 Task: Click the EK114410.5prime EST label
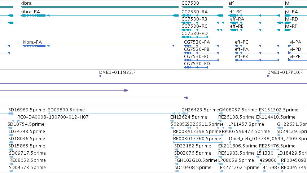[x=276, y=117]
